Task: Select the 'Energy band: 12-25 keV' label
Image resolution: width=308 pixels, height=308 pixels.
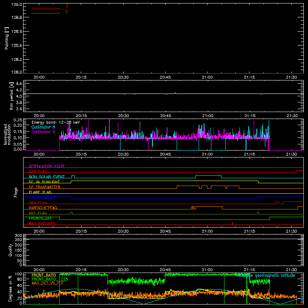Action: pos(56,122)
